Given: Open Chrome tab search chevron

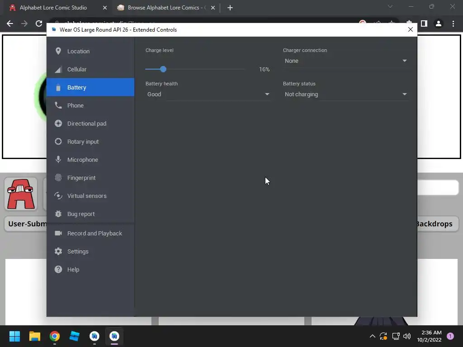Looking at the screenshot, I should tap(390, 6).
